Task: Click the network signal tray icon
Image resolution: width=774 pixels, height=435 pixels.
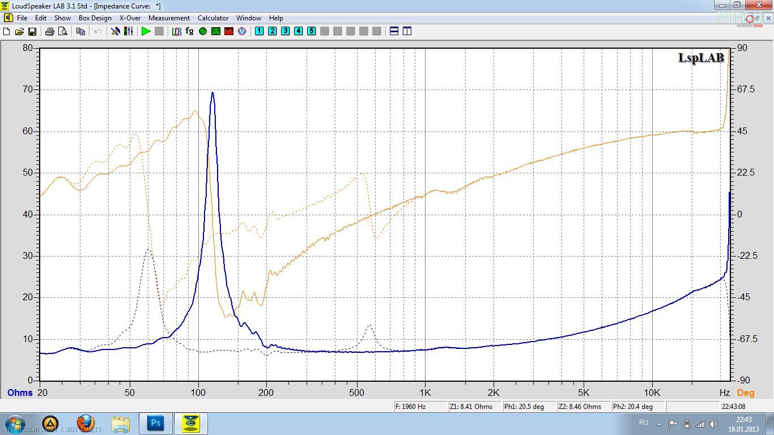Action: (x=700, y=424)
